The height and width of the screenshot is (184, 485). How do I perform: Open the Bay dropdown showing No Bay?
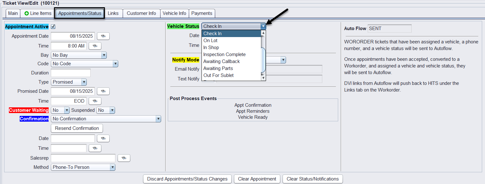click(x=79, y=55)
